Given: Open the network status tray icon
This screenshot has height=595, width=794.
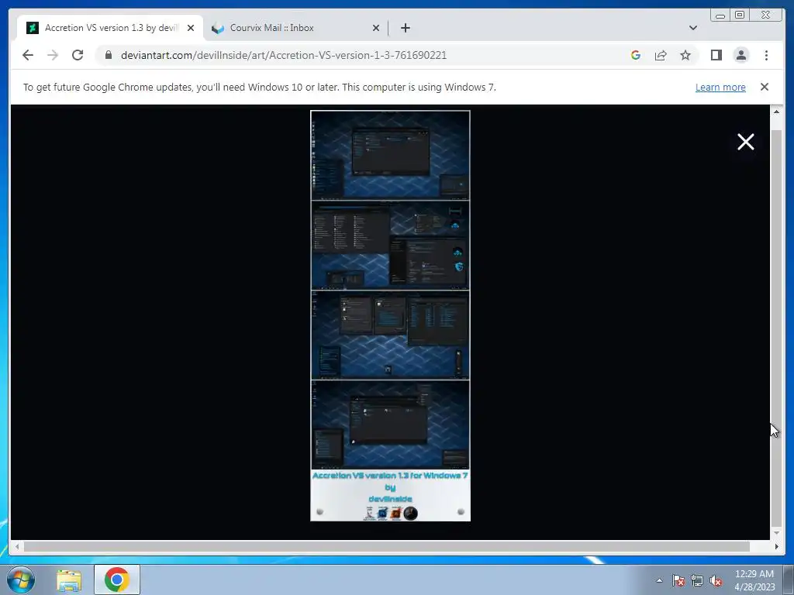Looking at the screenshot, I should pos(697,580).
